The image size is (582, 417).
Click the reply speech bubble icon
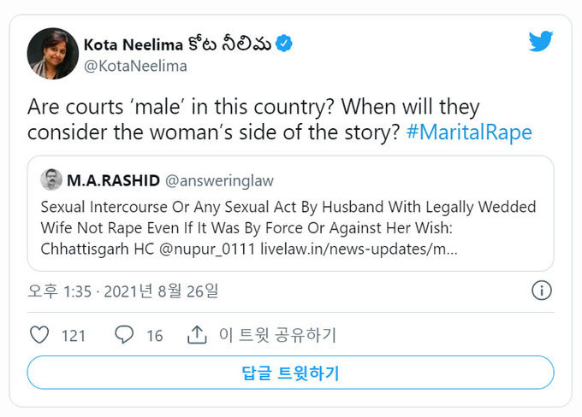tap(124, 335)
